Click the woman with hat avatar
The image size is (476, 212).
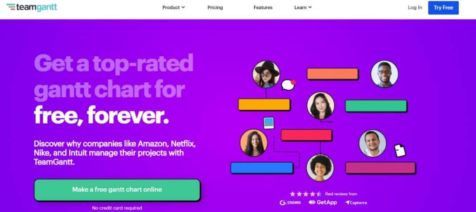(x=266, y=74)
